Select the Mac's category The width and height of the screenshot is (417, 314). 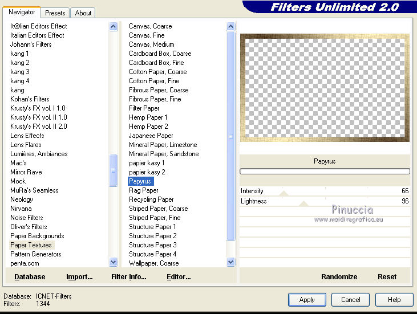[18, 163]
